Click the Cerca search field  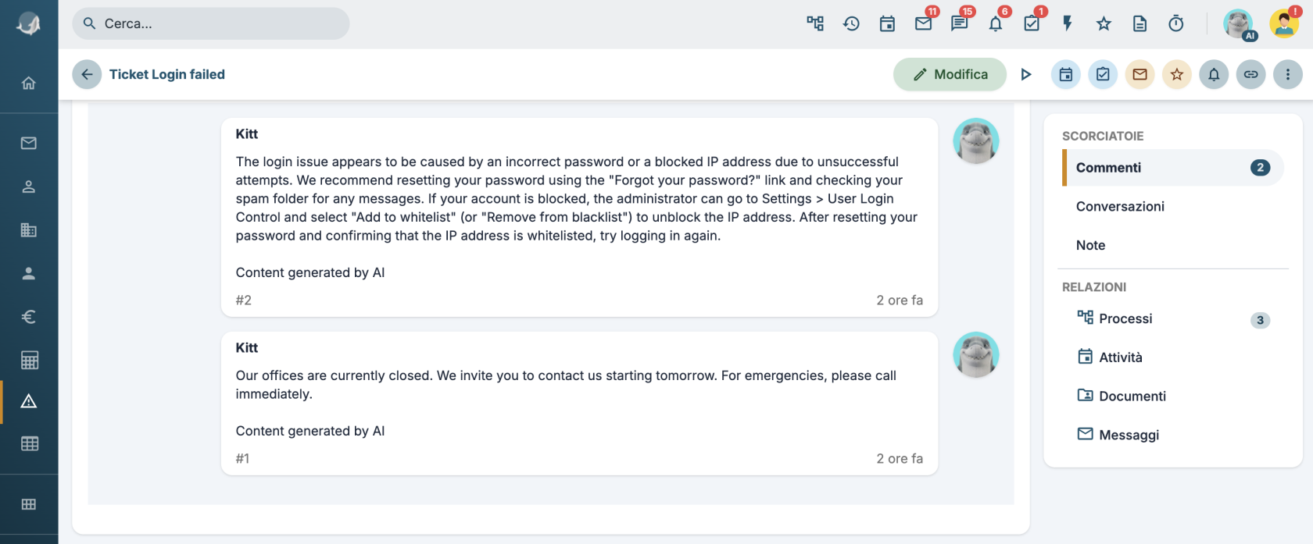pos(211,23)
